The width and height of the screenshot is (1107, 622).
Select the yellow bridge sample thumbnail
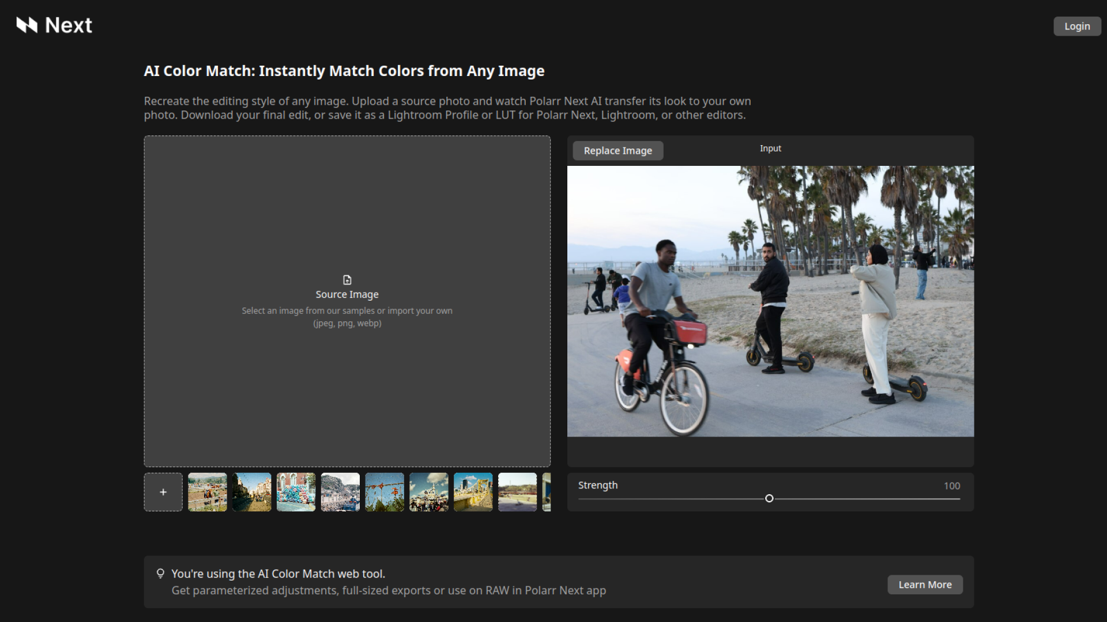(x=473, y=492)
